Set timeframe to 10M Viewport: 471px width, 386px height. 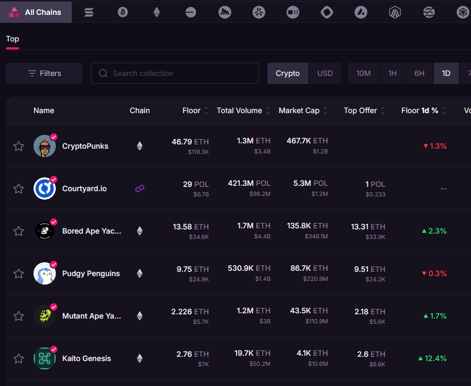click(x=364, y=73)
